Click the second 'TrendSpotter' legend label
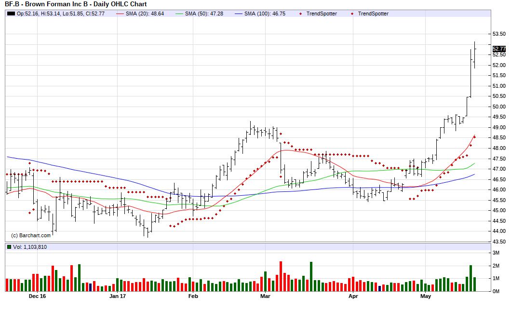Viewport: 511px width, 311px height. pyautogui.click(x=373, y=14)
